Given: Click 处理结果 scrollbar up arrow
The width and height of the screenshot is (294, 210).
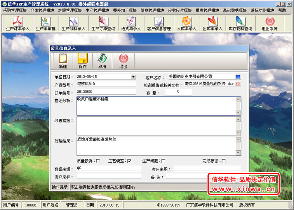Looking at the screenshot, I should tap(238, 140).
